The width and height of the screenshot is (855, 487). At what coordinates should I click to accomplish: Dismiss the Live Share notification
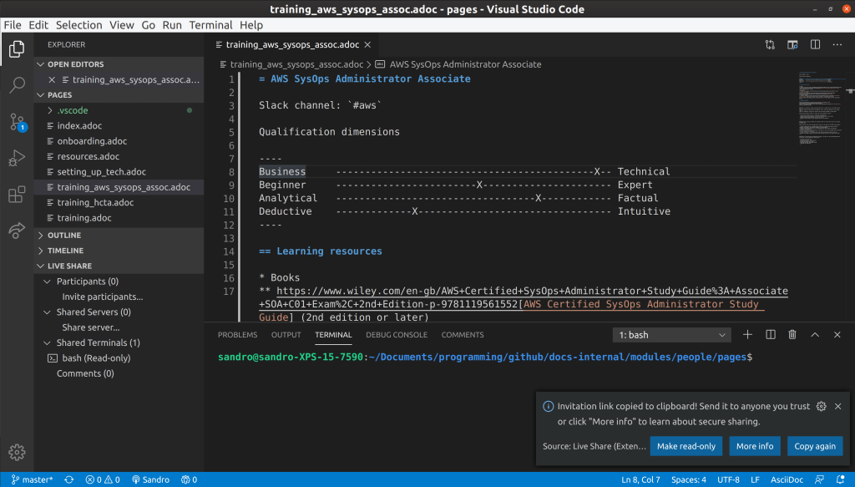click(838, 406)
